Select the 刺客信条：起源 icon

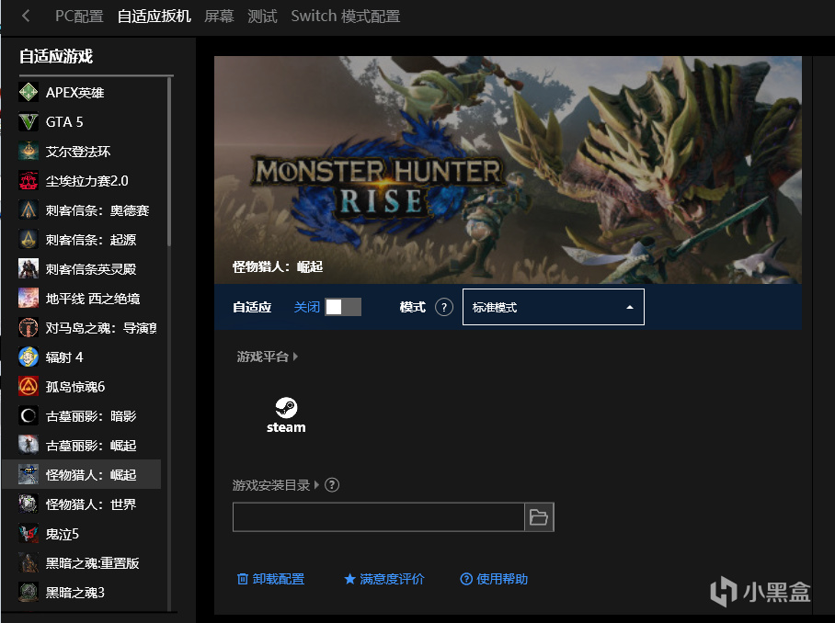pyautogui.click(x=29, y=240)
